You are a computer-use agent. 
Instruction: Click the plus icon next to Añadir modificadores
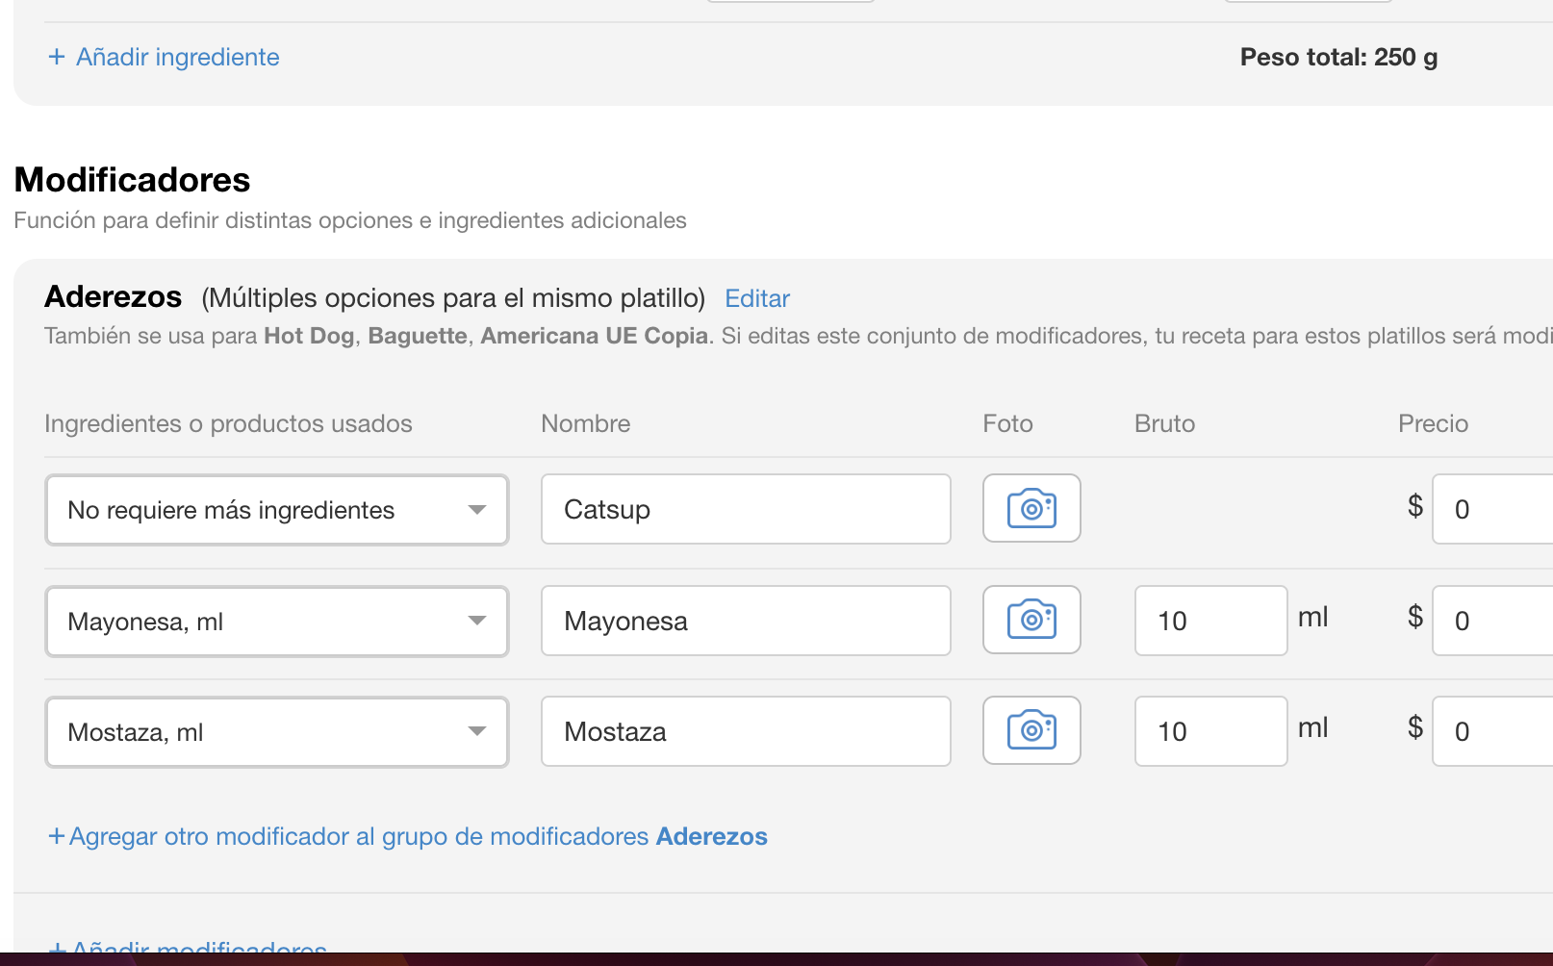(56, 948)
